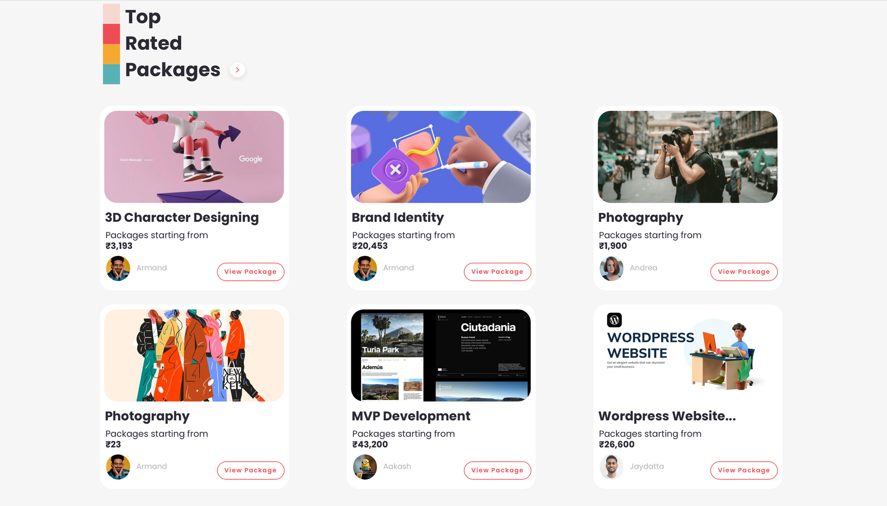Open the 3D Character Designing thumbnail
Viewport: 887px width, 506px height.
tap(194, 157)
